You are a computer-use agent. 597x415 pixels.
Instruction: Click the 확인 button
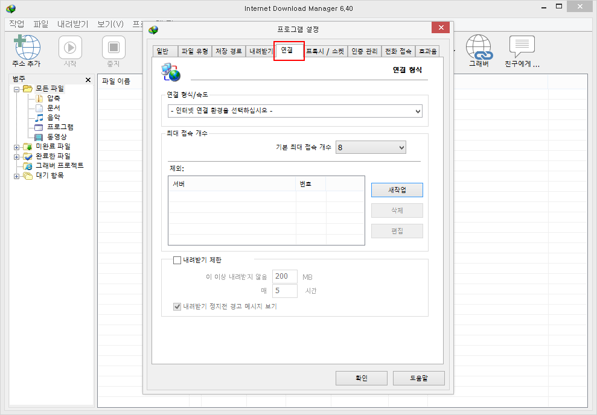pyautogui.click(x=362, y=378)
